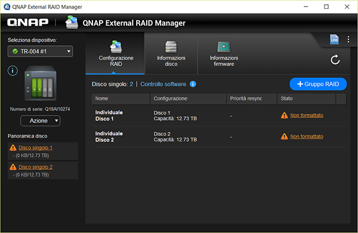Click warning triangle in Disco 2 Stato
This screenshot has height=233, width=358.
coord(284,136)
